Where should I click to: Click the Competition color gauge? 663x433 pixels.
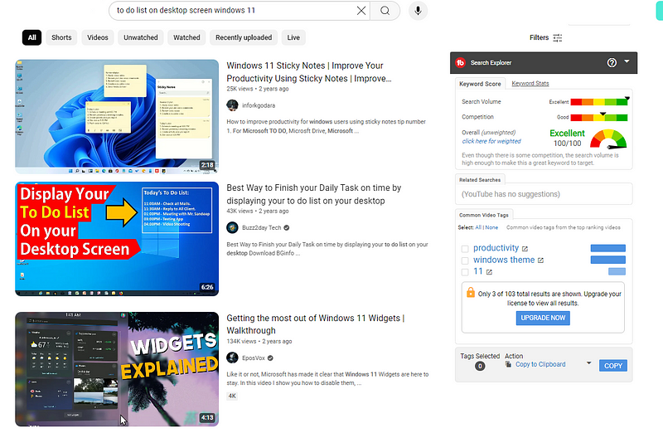(598, 117)
